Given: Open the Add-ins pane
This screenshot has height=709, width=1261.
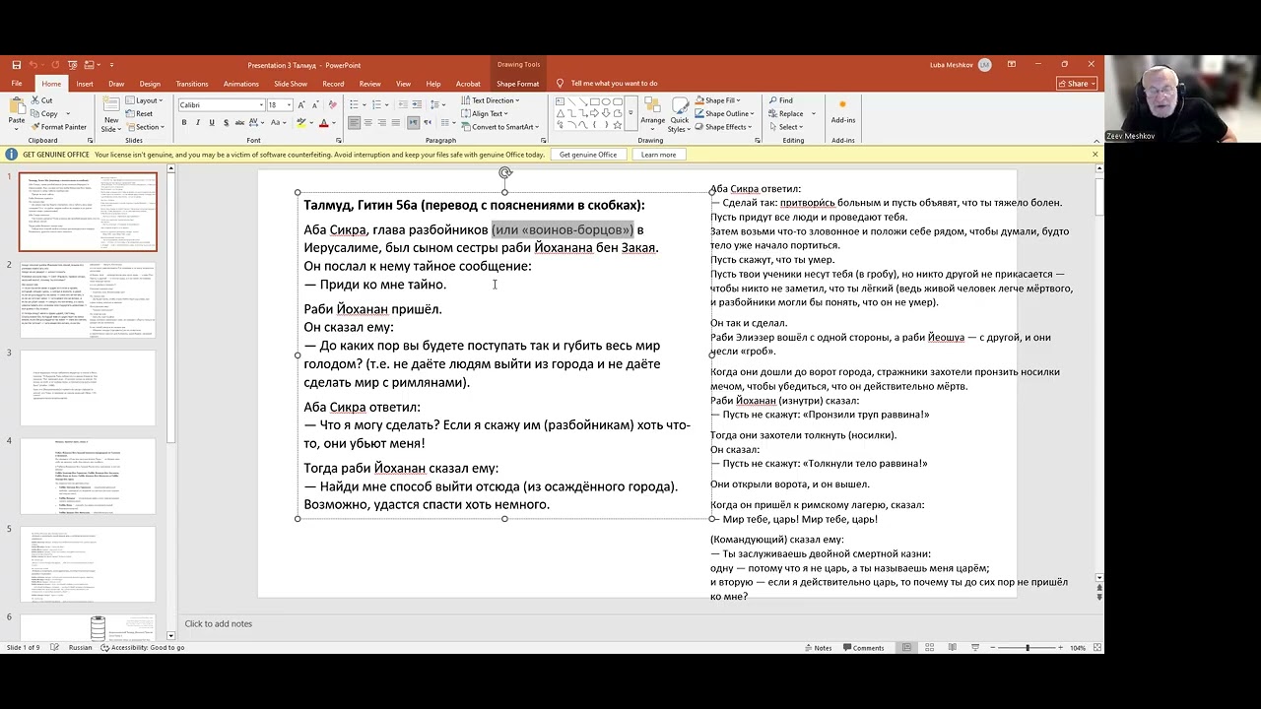Looking at the screenshot, I should (842, 111).
